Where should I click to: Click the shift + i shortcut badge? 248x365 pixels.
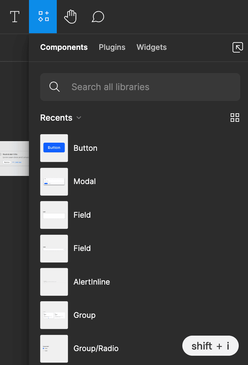(210, 346)
